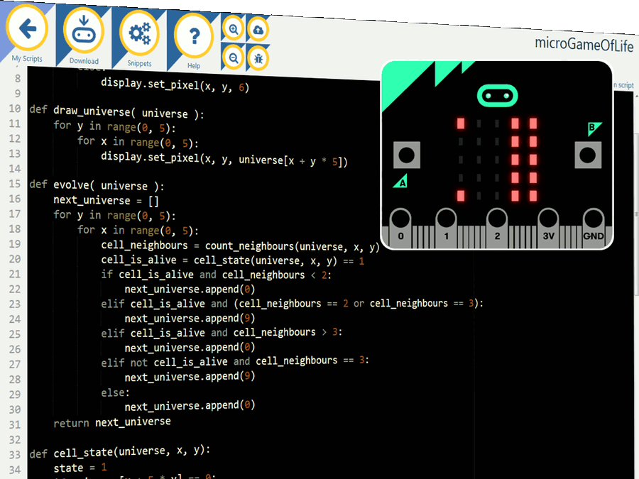Click the 'state = 1' code line
The height and width of the screenshot is (479, 639).
(x=80, y=468)
